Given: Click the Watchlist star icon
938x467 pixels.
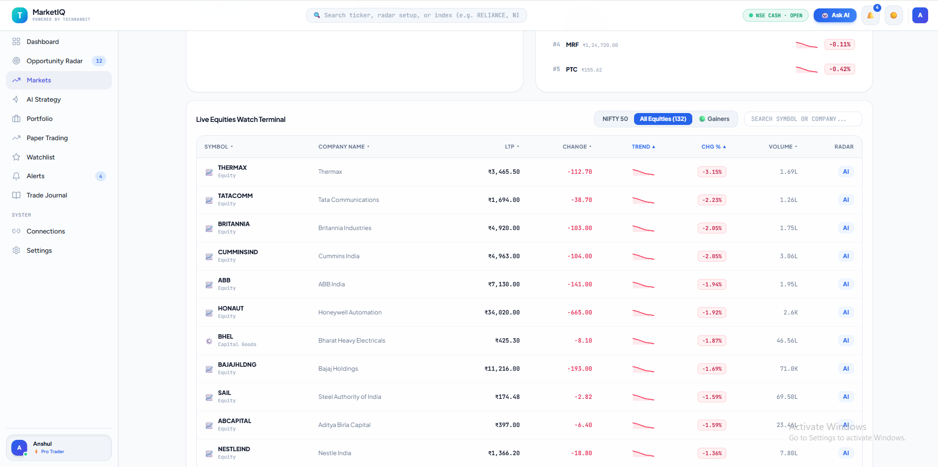Looking at the screenshot, I should click(16, 157).
